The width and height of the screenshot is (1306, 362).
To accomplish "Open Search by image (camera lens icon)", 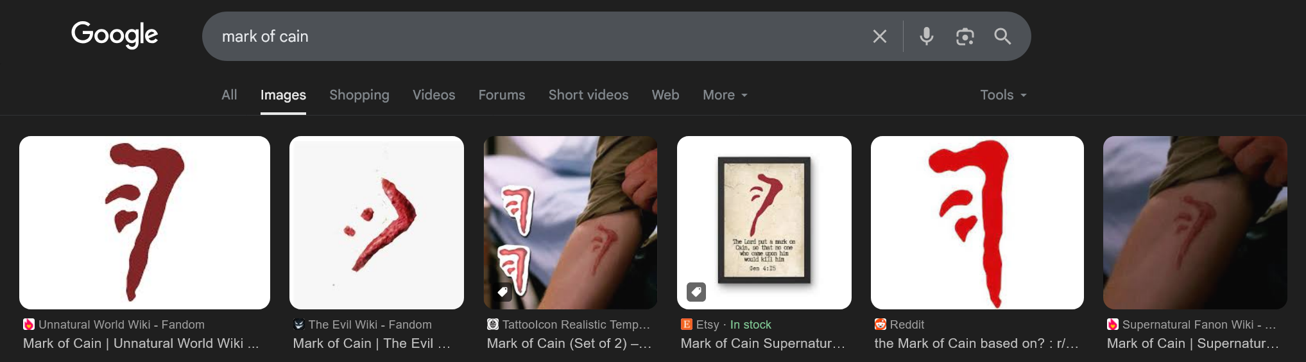I will [965, 37].
